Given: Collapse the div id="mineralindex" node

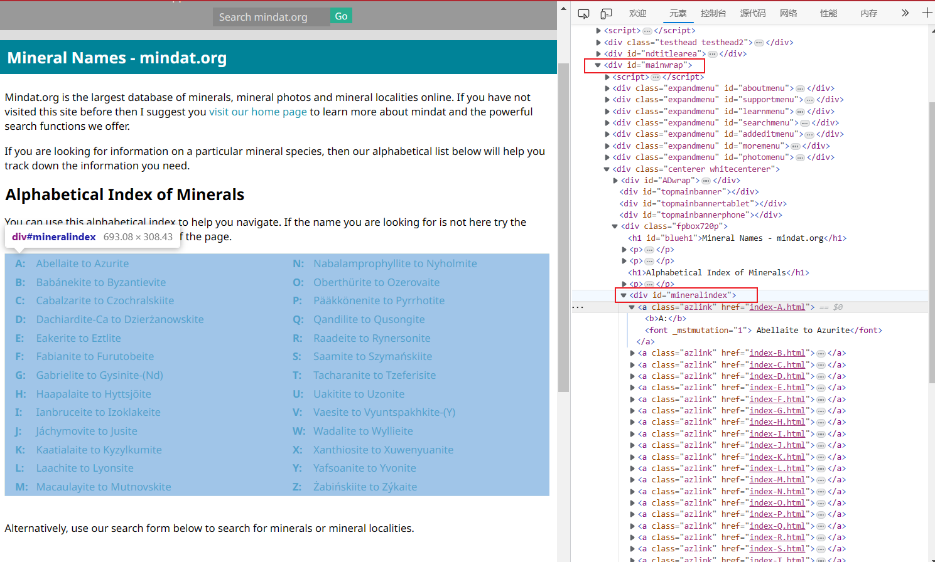Looking at the screenshot, I should point(624,295).
